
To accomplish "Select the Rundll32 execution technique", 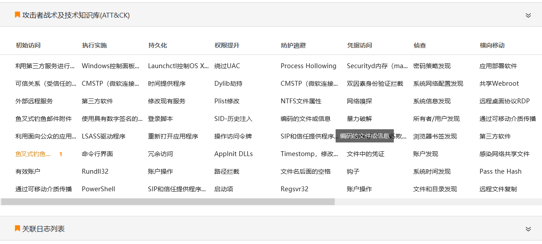I will coord(95,171).
